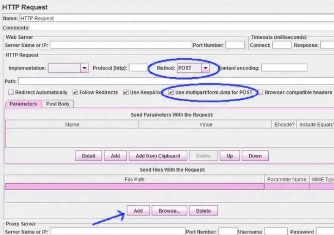Screen dimensions: 334x235
Task: Open the Method dropdown showing POST
Action: [205, 68]
